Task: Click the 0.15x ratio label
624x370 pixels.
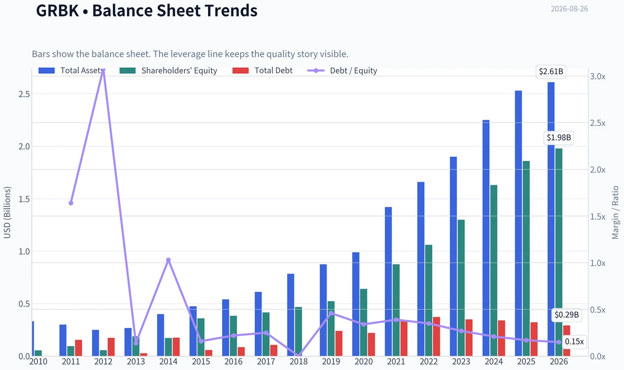Action: pyautogui.click(x=574, y=342)
